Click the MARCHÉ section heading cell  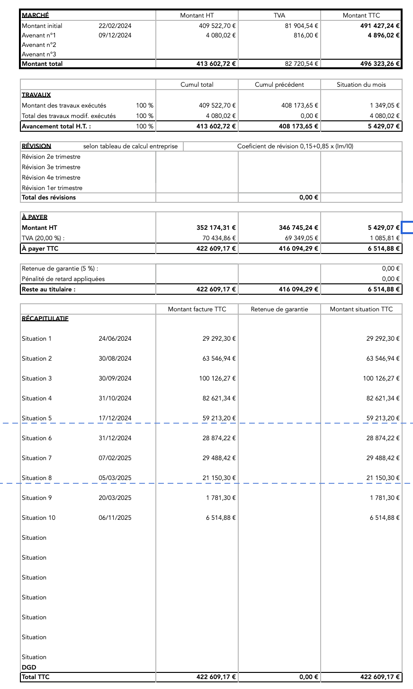(x=36, y=15)
